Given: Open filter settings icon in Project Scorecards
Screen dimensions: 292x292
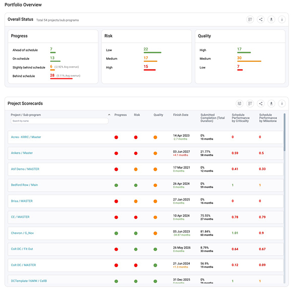Looking at the screenshot, I should (239, 103).
